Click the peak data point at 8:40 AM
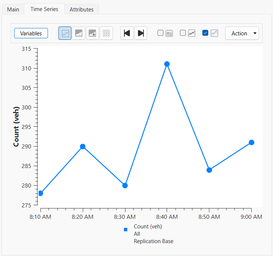Screen dimensions: 273x256 point(167,64)
